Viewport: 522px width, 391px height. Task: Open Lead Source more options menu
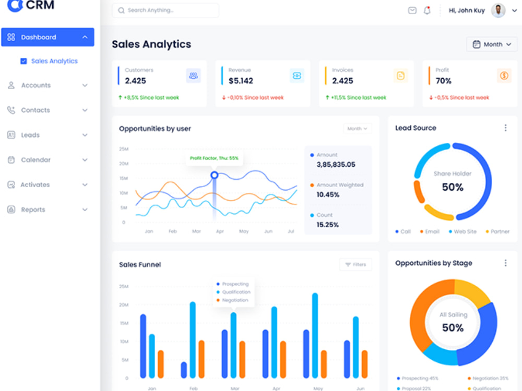point(505,128)
